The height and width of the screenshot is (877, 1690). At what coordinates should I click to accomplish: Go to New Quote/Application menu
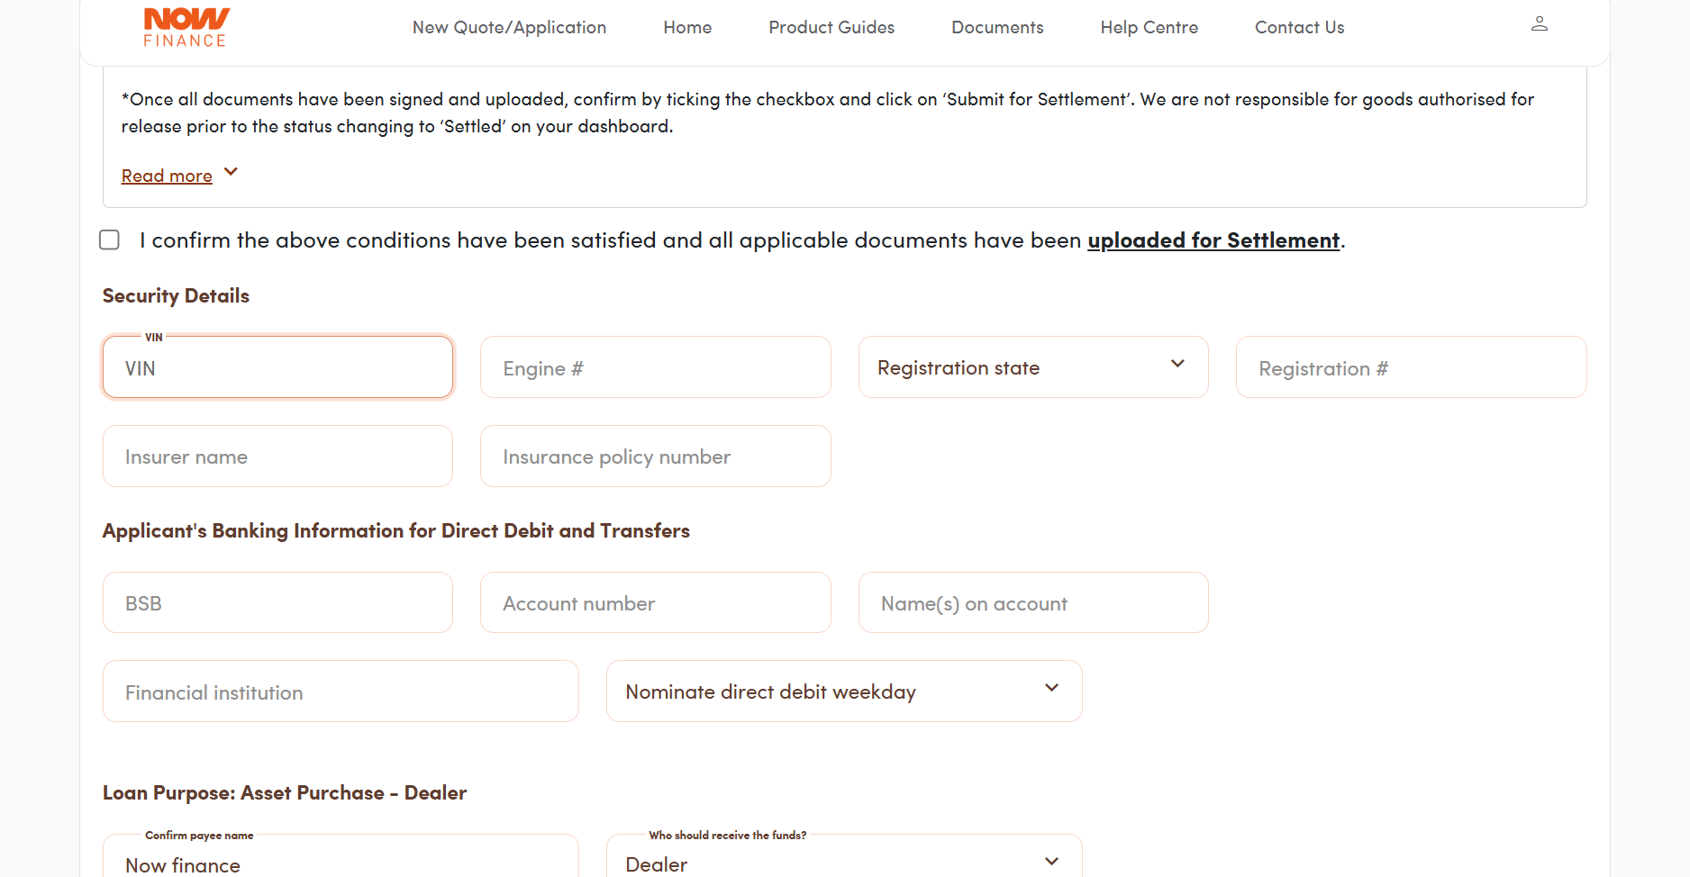click(x=509, y=27)
